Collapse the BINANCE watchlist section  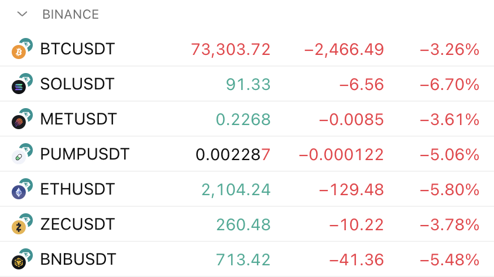[x=22, y=14]
